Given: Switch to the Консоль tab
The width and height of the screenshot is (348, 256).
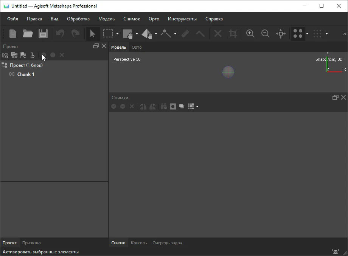Looking at the screenshot, I should [138, 243].
